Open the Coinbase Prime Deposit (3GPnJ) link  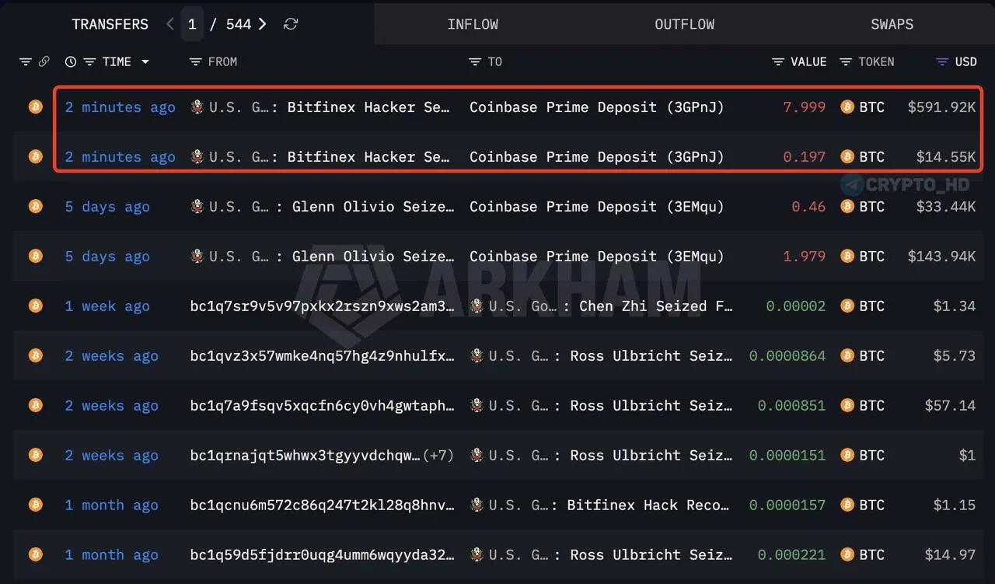595,107
